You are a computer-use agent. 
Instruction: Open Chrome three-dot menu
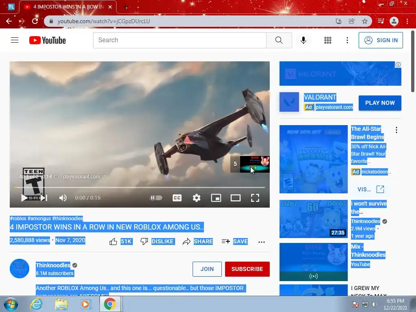pos(407,21)
